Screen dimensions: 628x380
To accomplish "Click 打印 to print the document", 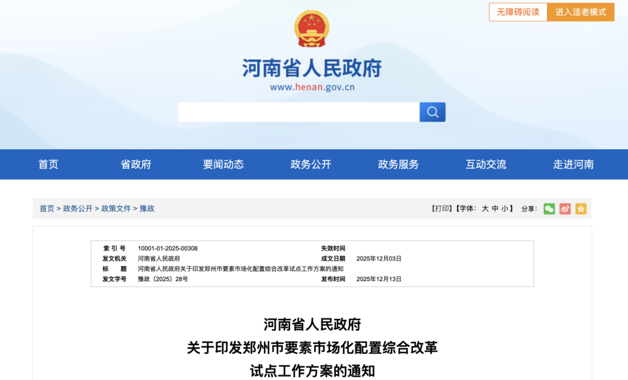I will pos(441,209).
